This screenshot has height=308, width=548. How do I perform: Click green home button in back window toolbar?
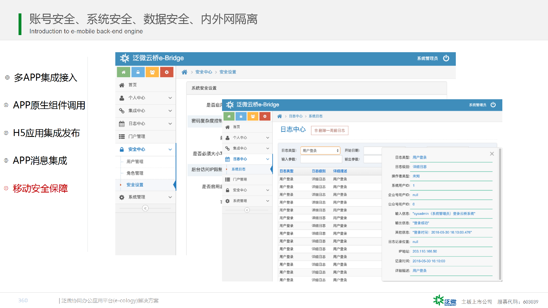click(x=124, y=72)
